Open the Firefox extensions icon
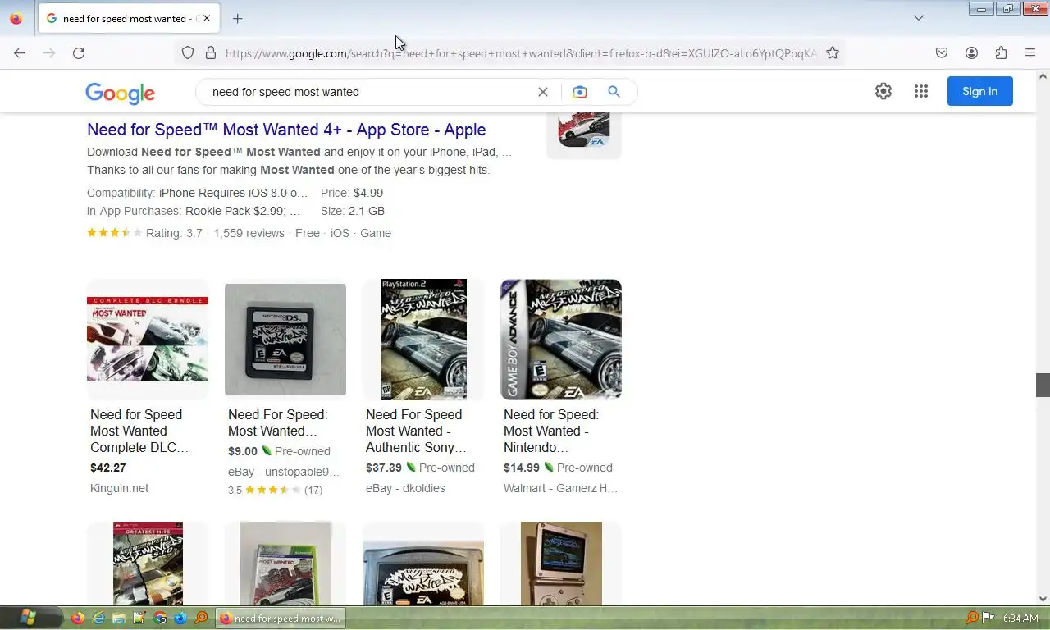Viewport: 1050px width, 630px height. coord(1001,52)
